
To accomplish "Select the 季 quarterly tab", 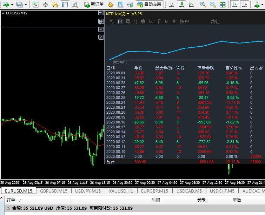I will coord(143,21).
